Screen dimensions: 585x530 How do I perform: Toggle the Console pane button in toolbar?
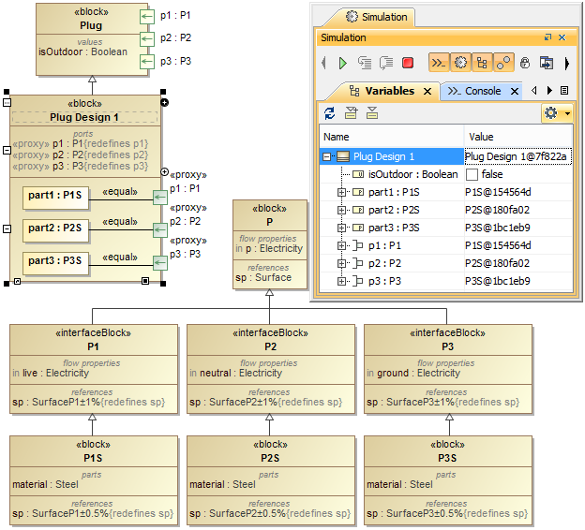click(439, 63)
